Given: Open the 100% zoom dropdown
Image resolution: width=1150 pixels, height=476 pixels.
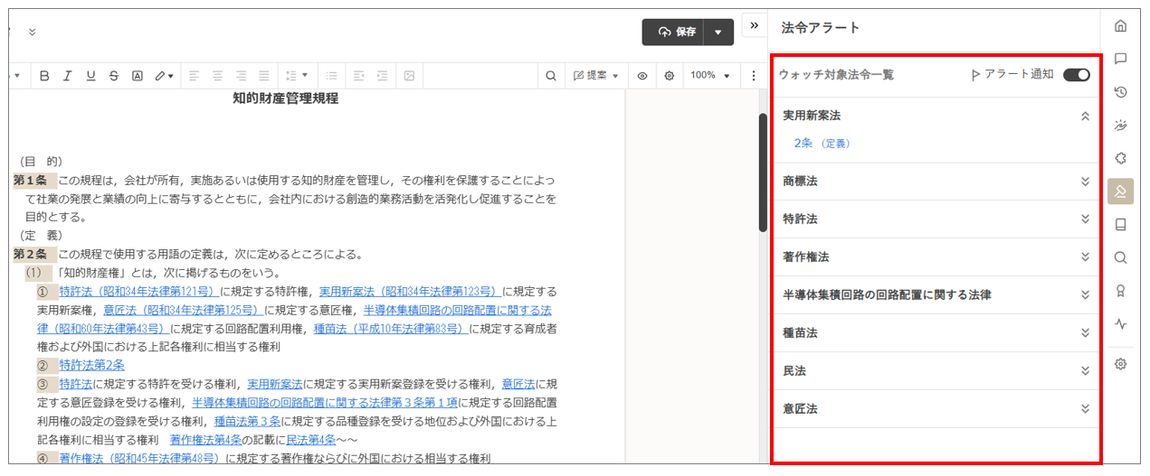Looking at the screenshot, I should [709, 76].
